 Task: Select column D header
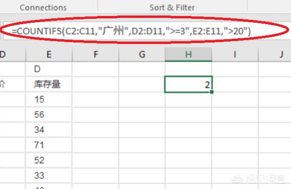tap(13, 54)
